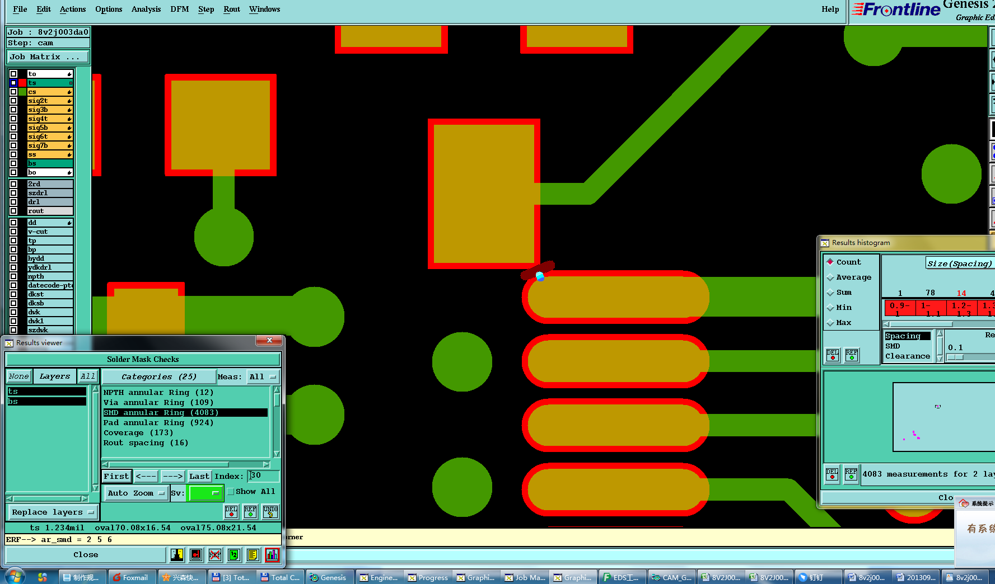995x584 pixels.
Task: Open the File menu
Action: 20,9
